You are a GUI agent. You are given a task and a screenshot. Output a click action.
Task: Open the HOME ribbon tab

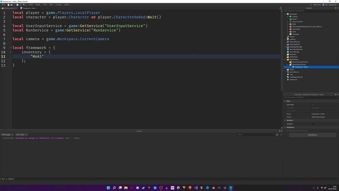[x=31, y=5]
